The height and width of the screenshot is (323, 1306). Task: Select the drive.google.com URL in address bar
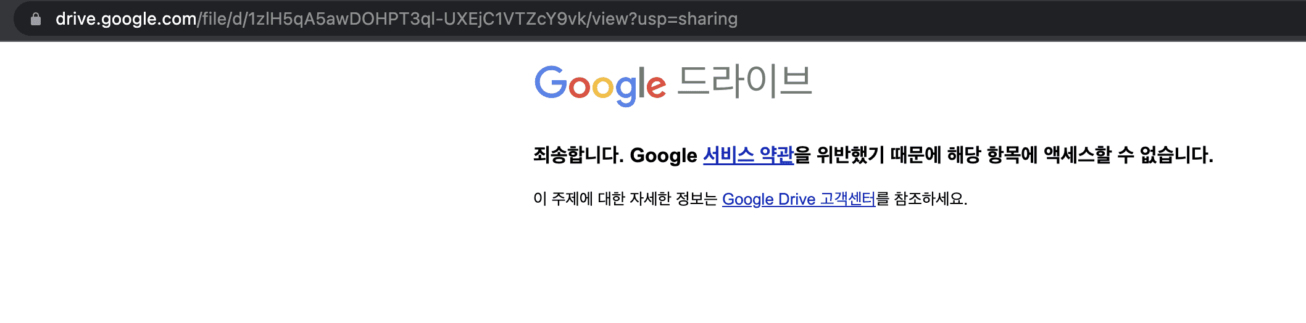pyautogui.click(x=396, y=19)
